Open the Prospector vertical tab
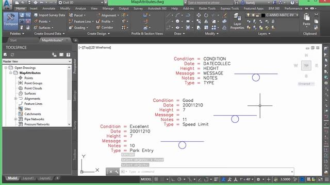The image size is (330, 185). (x=74, y=66)
